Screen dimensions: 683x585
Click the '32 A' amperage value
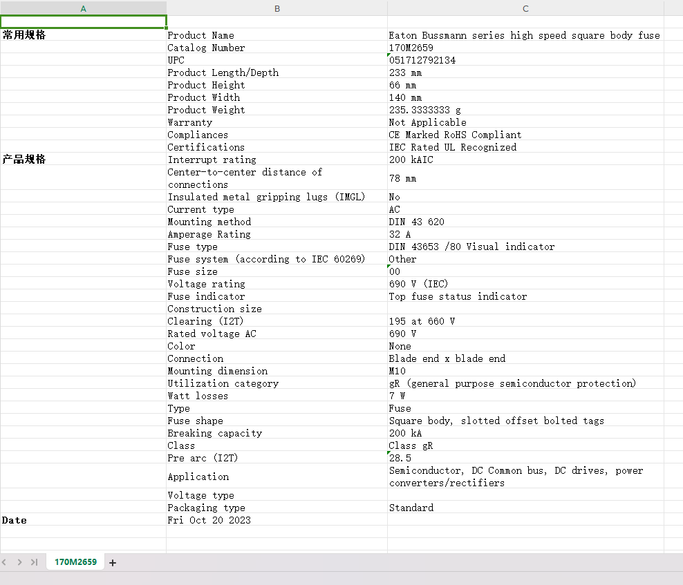(x=525, y=234)
